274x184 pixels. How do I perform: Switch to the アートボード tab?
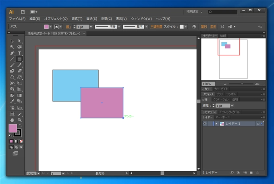pos(222,117)
